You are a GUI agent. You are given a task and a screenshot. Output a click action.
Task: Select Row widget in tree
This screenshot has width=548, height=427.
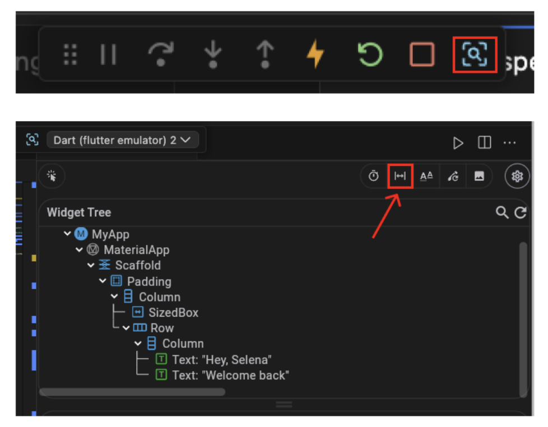[162, 328]
